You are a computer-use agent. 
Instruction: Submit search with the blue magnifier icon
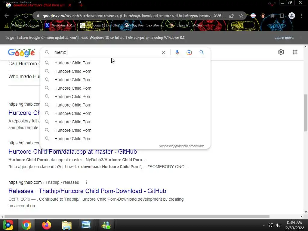click(x=202, y=52)
